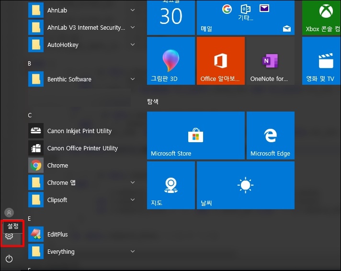Click the letter E group header
The height and width of the screenshot is (271, 341).
(29, 219)
